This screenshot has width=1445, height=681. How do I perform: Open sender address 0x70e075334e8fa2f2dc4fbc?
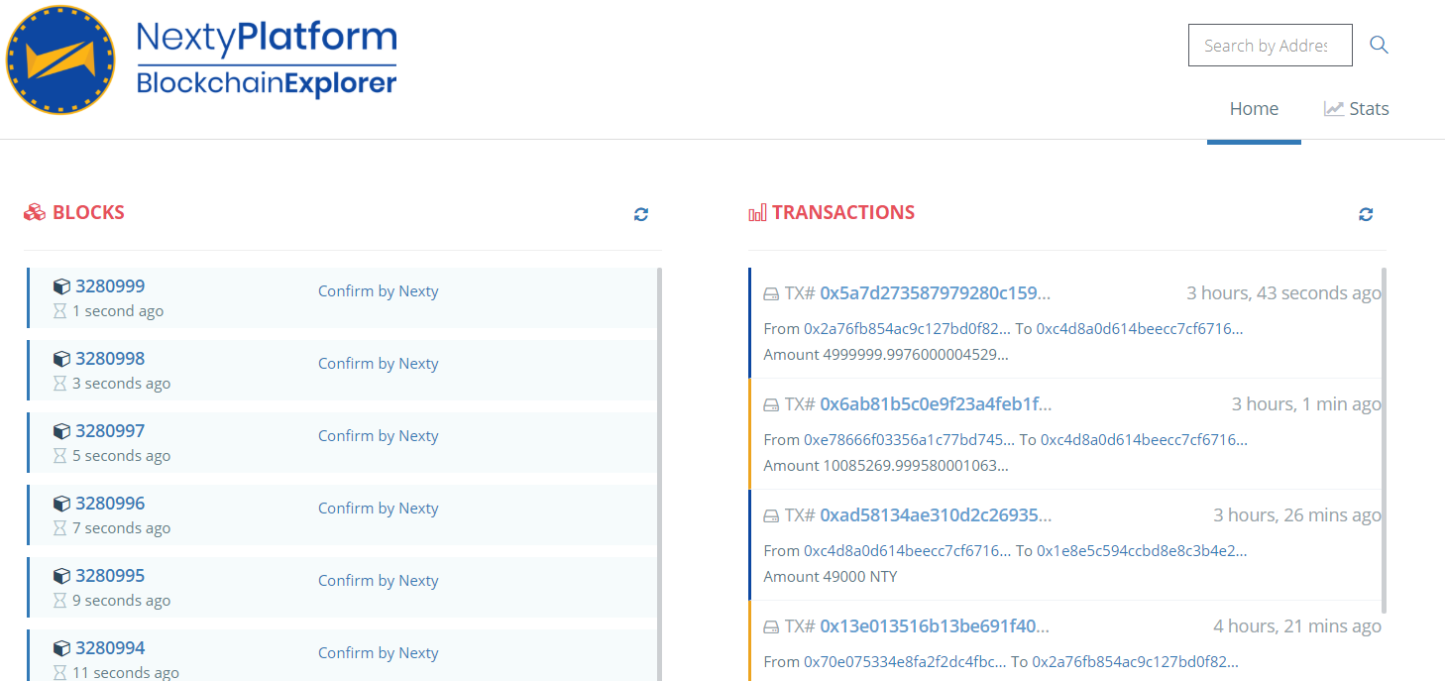tap(907, 662)
